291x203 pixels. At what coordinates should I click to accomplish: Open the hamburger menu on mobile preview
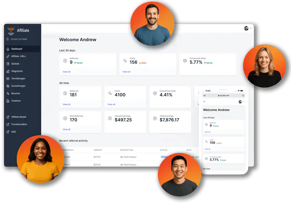(x=204, y=101)
